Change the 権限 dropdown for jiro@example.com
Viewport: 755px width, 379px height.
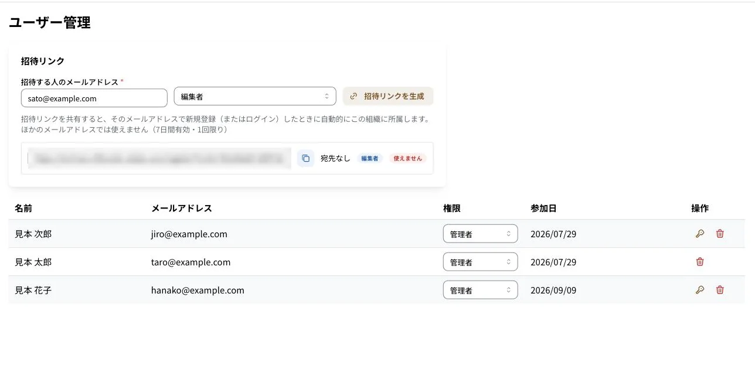(480, 234)
